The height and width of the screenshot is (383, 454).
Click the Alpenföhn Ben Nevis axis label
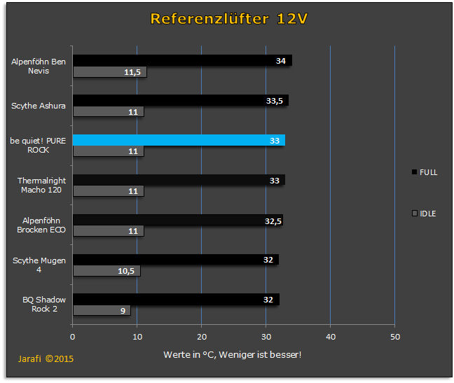point(39,67)
